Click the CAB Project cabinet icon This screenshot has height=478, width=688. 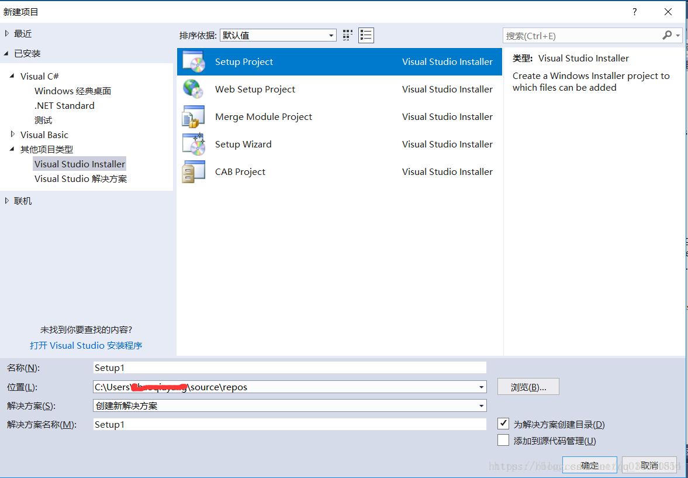click(193, 172)
